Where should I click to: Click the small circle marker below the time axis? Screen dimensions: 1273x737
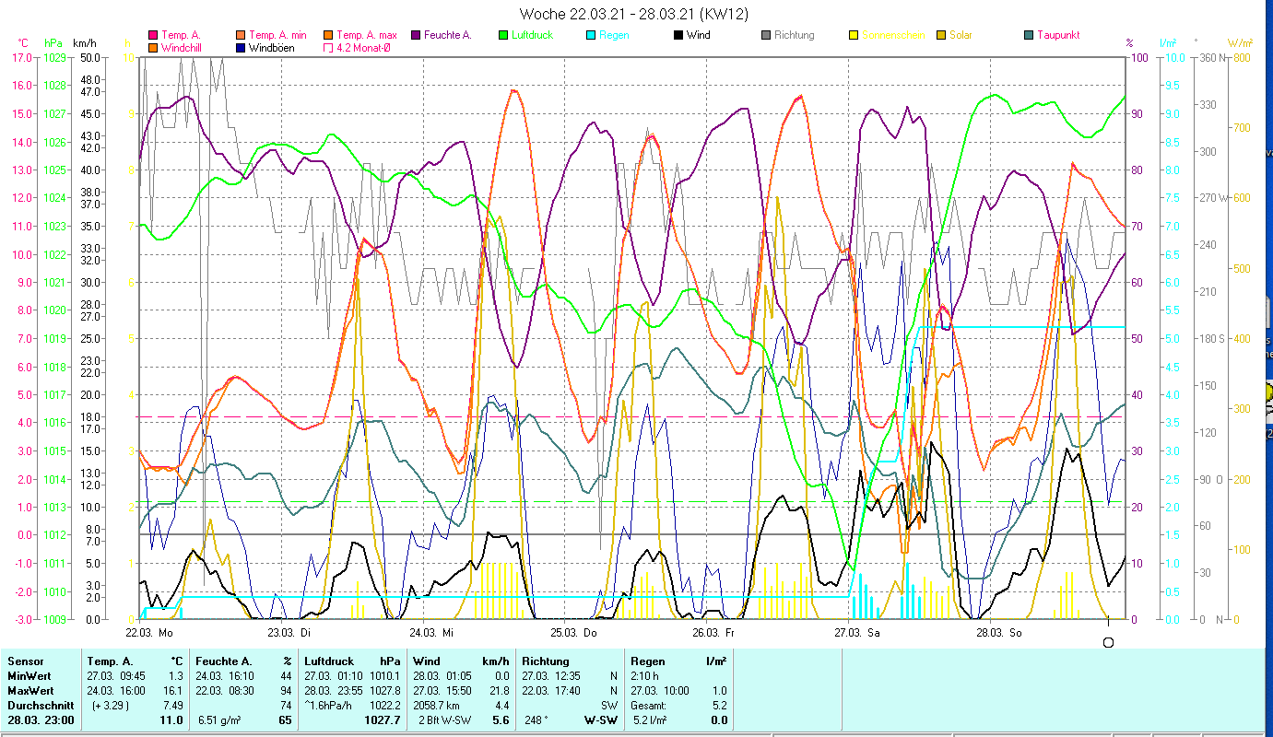[x=1108, y=642]
